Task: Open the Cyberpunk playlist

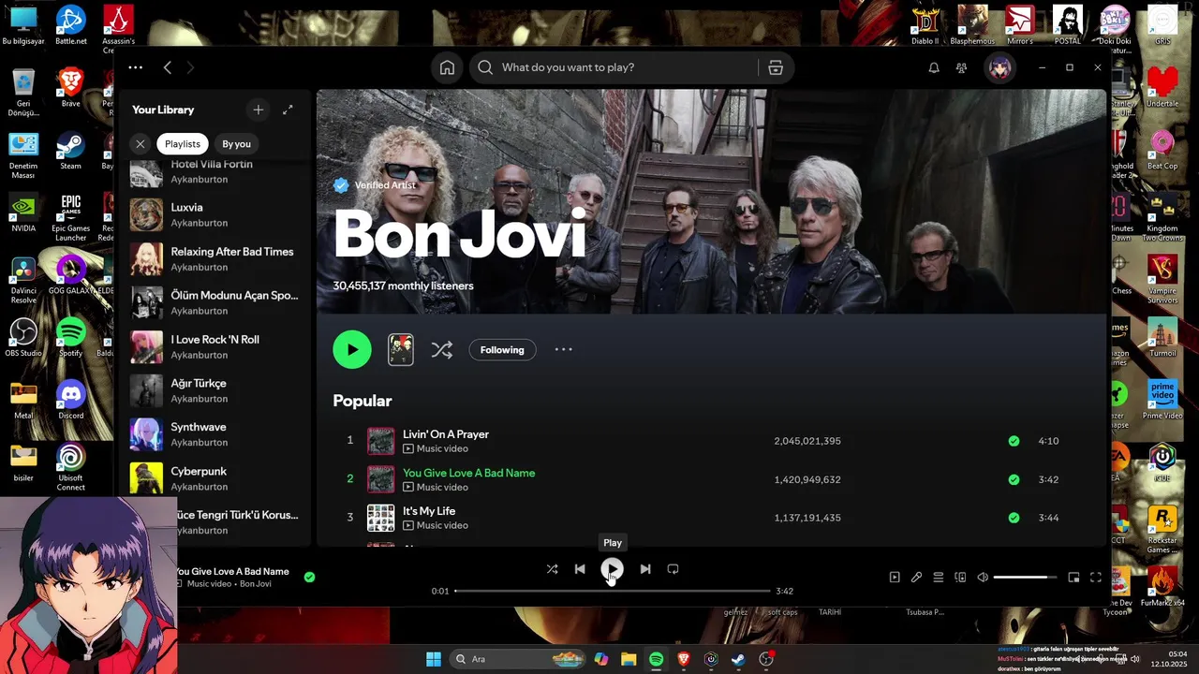Action: (215, 478)
